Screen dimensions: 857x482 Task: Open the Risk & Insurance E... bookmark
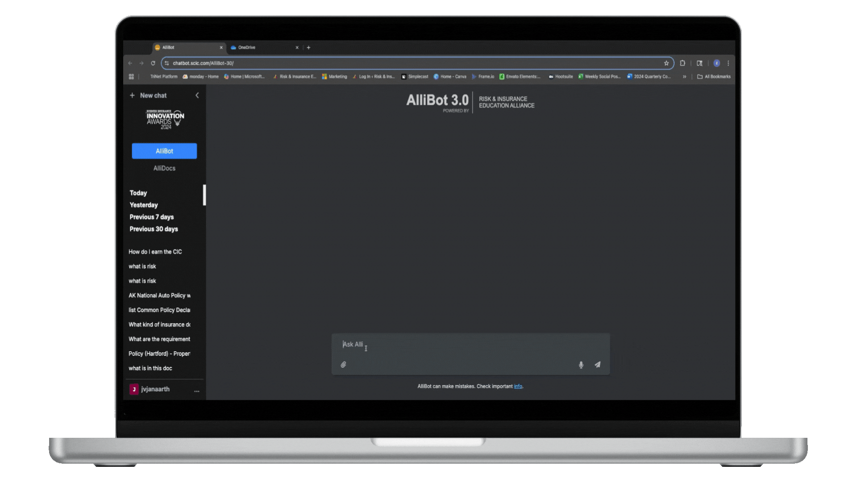pyautogui.click(x=294, y=77)
